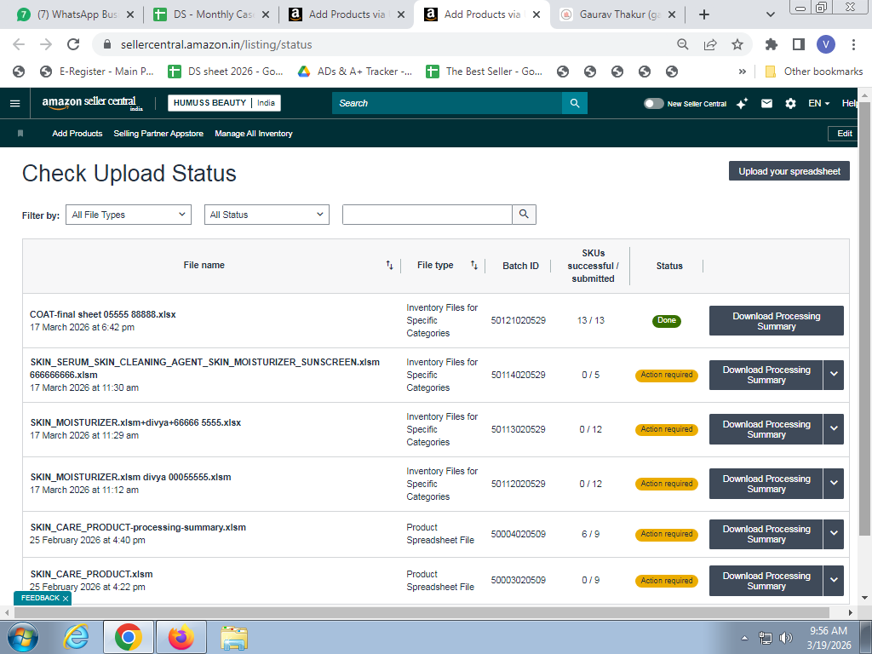This screenshot has height=654, width=872.
Task: Open the E-Register - Main P bookmark
Action: (96, 72)
